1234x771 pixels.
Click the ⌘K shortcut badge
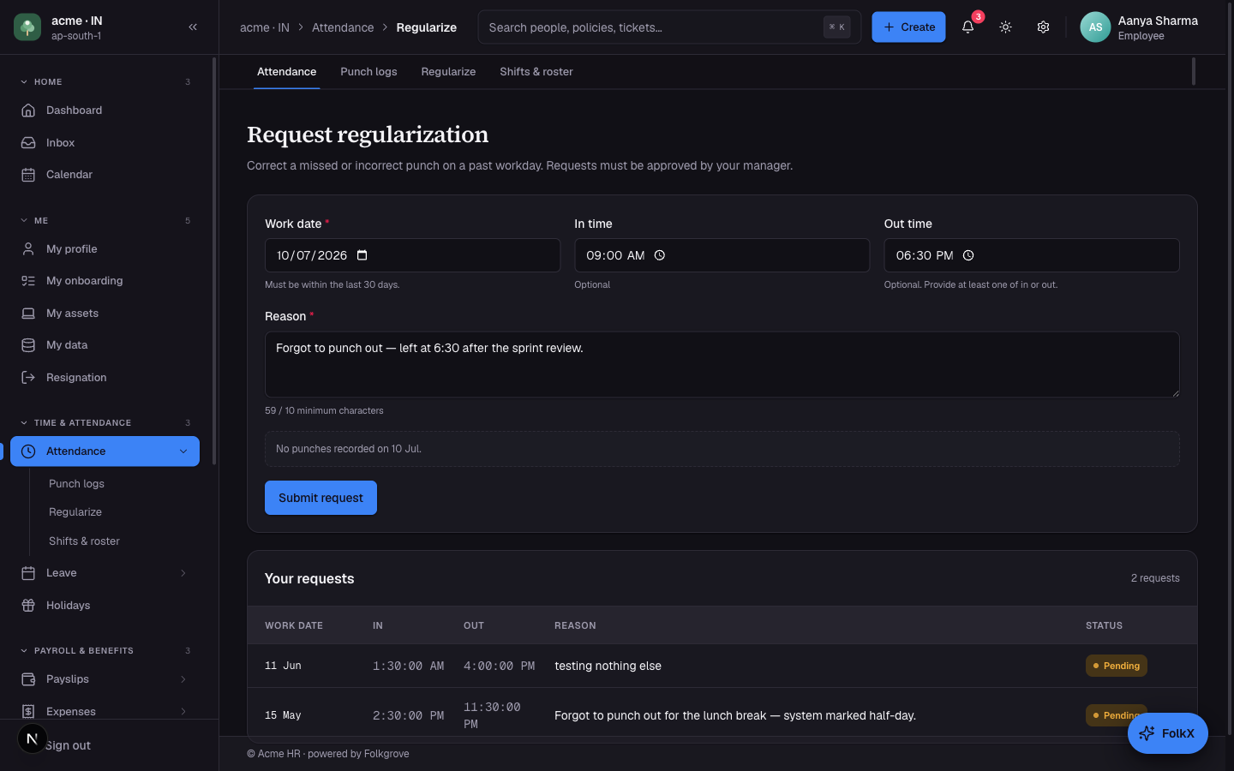click(837, 27)
